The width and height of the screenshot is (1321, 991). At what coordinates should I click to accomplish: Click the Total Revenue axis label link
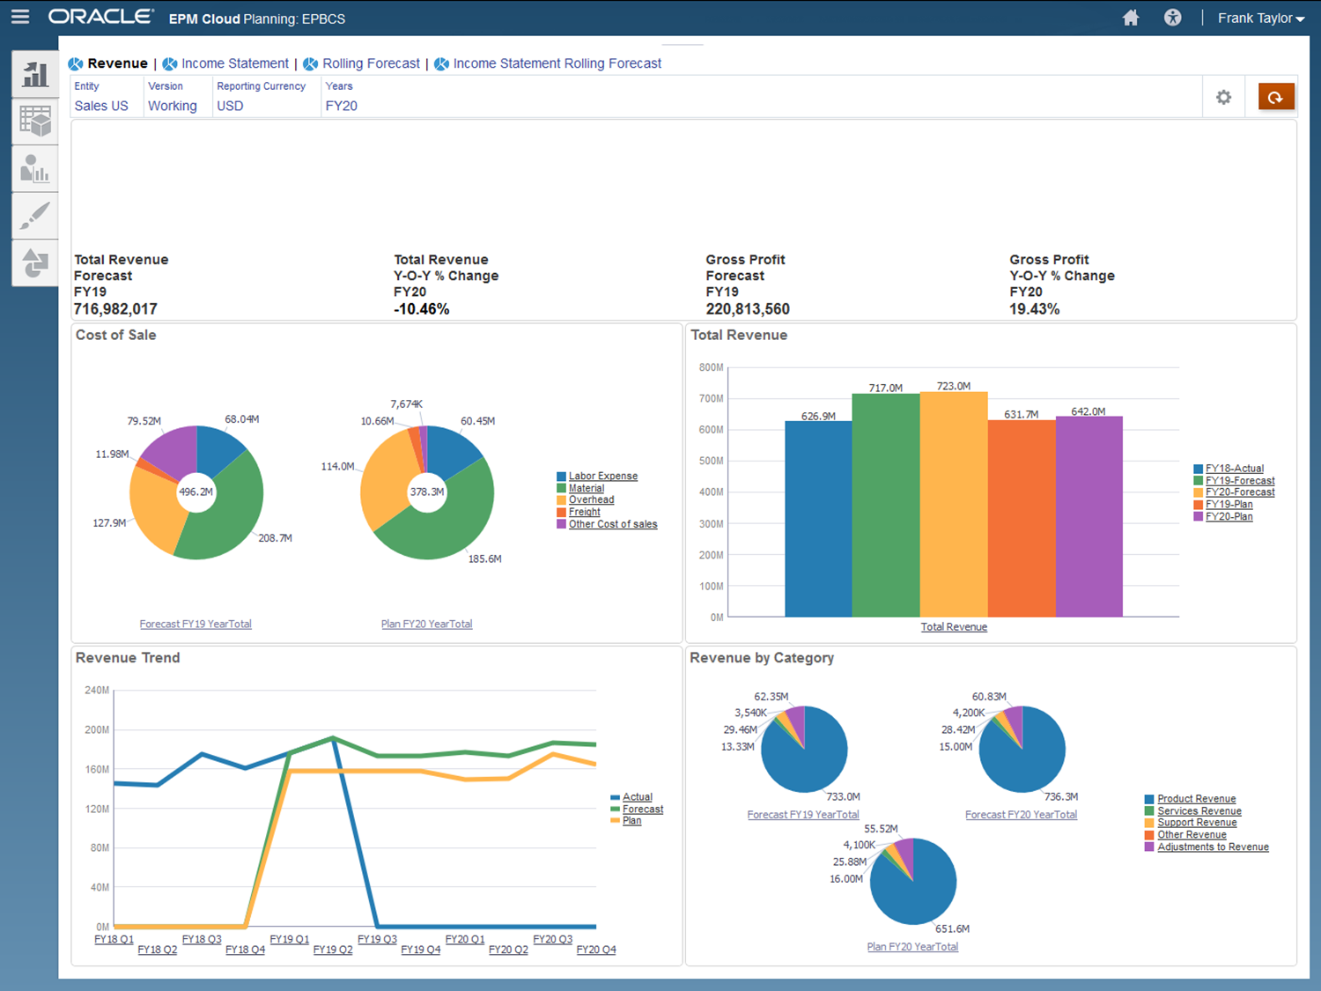click(954, 627)
